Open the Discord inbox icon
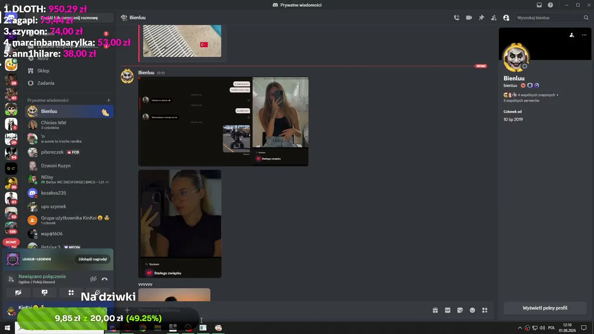Viewport: 594px width, 334px height. 539,5
